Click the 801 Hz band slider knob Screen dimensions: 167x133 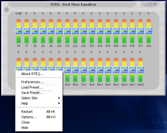[124, 31]
